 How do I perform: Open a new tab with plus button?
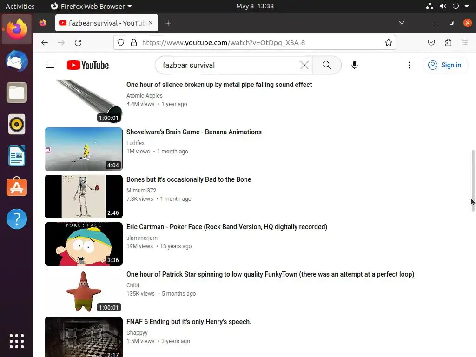coord(168,23)
